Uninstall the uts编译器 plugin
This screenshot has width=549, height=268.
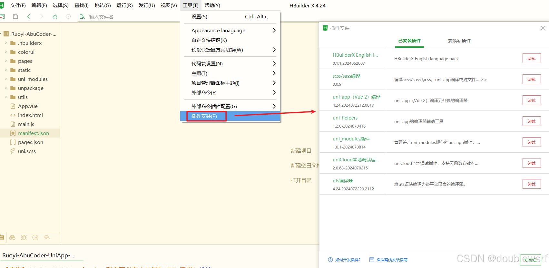[532, 184]
